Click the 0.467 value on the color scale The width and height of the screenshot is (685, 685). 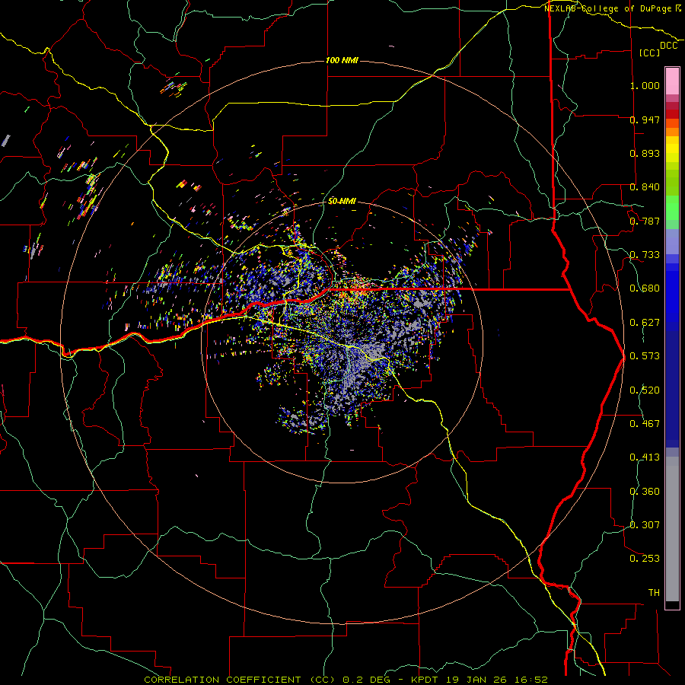645,424
